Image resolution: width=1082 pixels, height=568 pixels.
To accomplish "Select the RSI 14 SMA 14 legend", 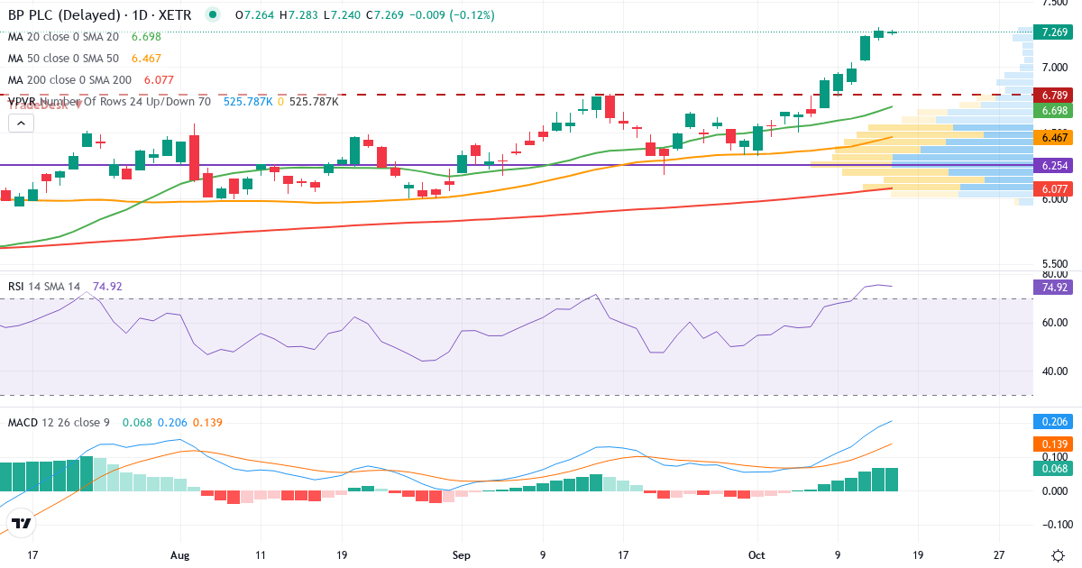I will [x=44, y=287].
